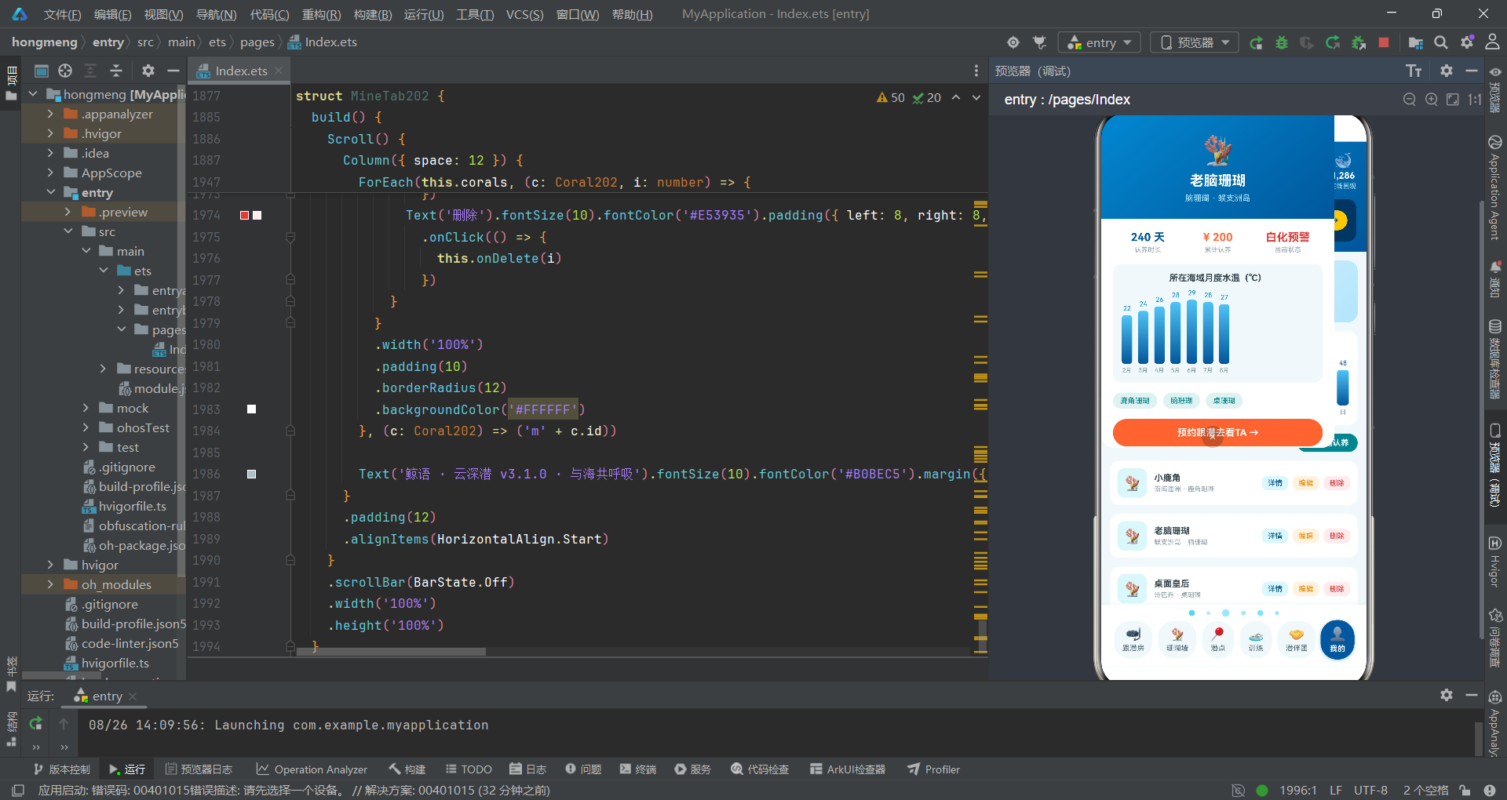1507x800 pixels.
Task: Click select opened file crosshair icon
Action: pyautogui.click(x=65, y=71)
